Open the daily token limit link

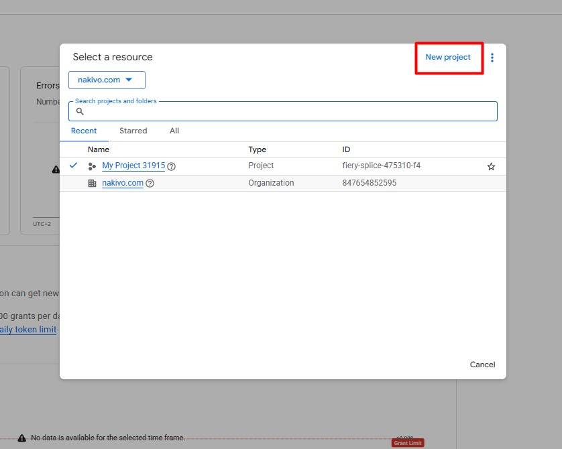click(28, 330)
